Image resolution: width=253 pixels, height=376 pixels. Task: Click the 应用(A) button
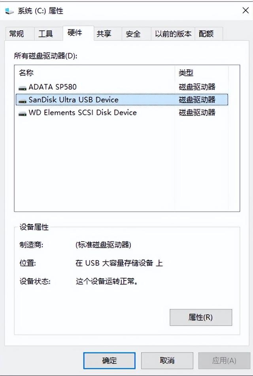coord(224,361)
